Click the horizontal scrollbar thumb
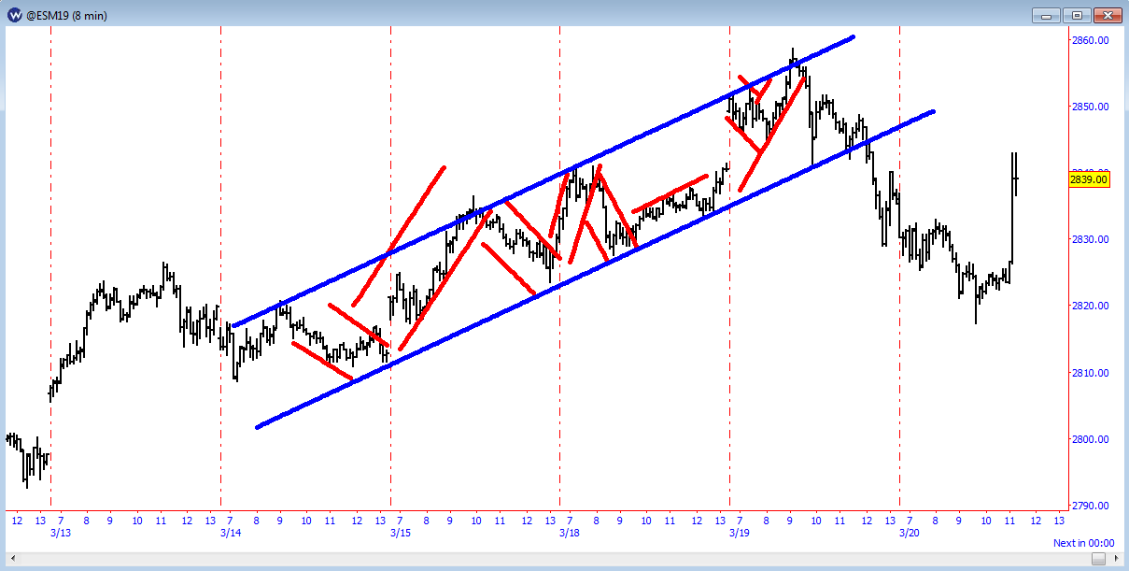 [1099, 559]
